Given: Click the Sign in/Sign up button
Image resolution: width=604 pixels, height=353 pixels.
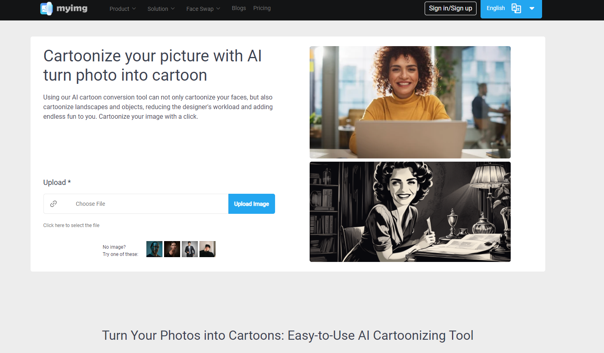Looking at the screenshot, I should coord(450,8).
